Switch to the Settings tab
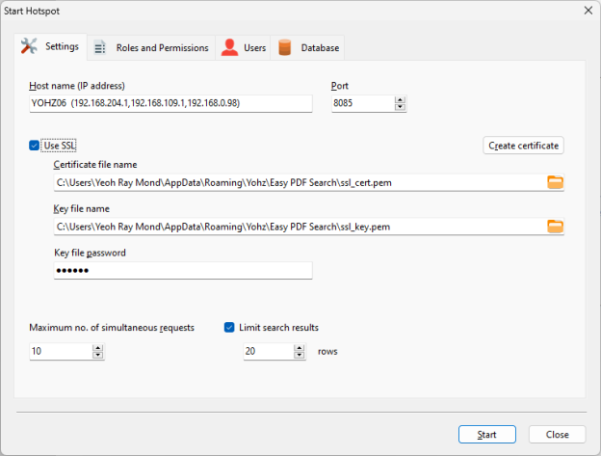The height and width of the screenshot is (456, 601). (x=51, y=46)
